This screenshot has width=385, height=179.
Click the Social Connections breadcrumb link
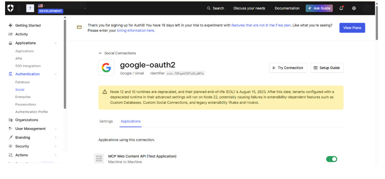pos(120,53)
